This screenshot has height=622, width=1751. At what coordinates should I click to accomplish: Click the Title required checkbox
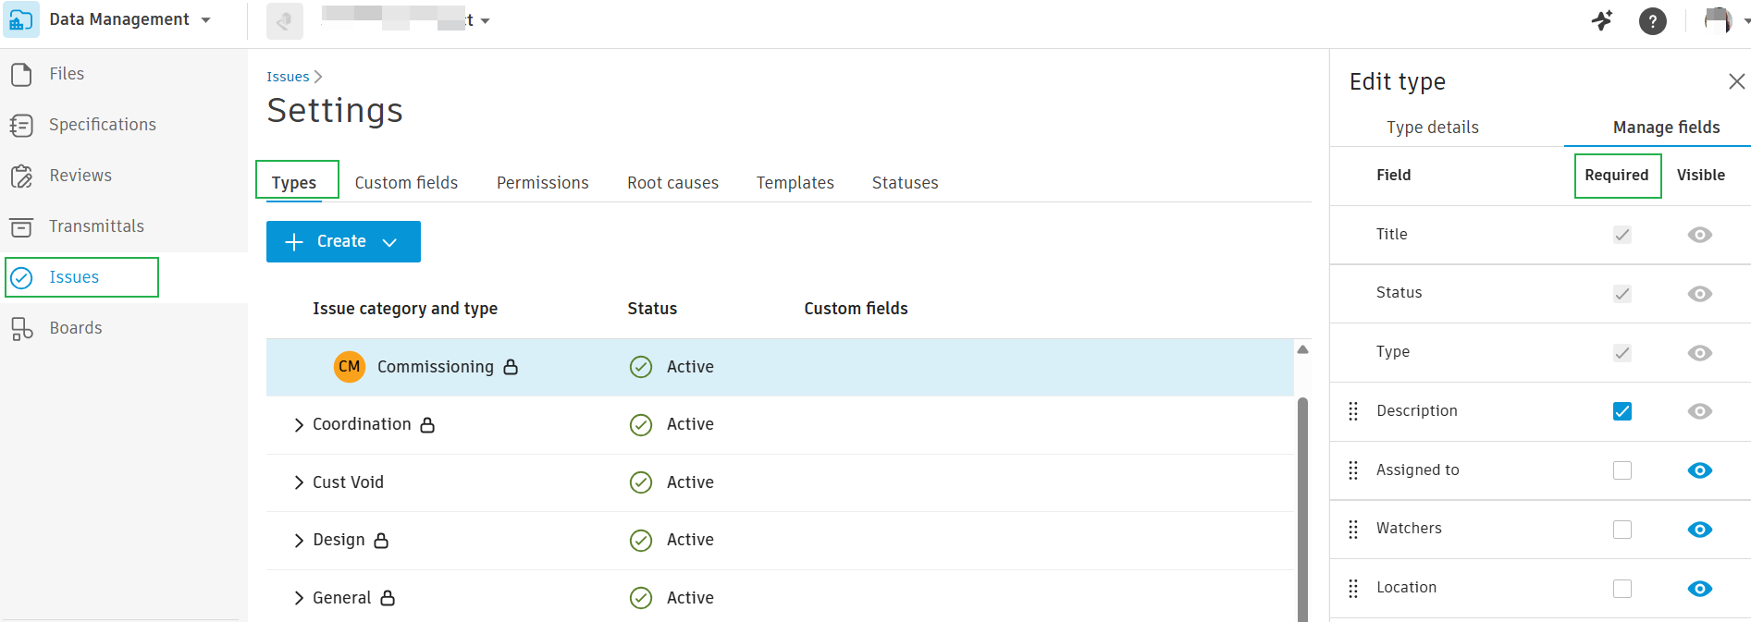click(x=1622, y=235)
